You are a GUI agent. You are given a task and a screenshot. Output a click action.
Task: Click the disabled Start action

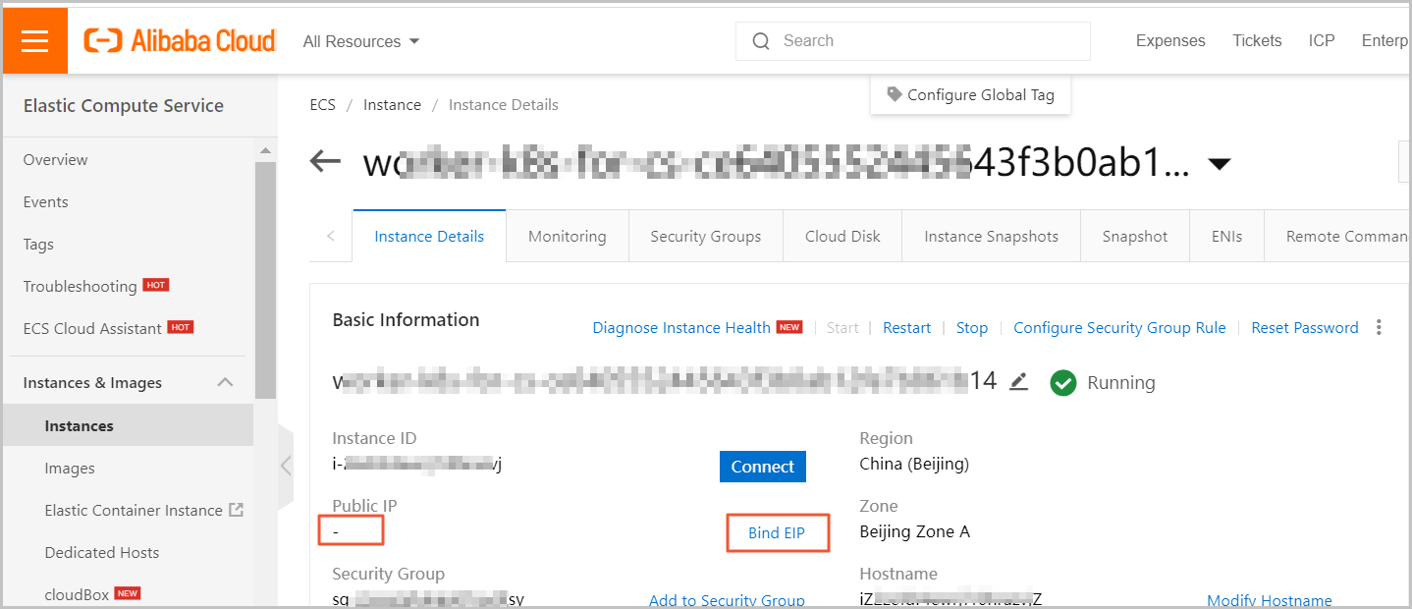tap(842, 328)
